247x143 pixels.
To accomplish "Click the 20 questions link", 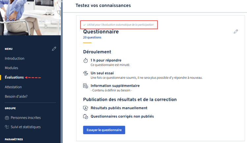I will (92, 37).
